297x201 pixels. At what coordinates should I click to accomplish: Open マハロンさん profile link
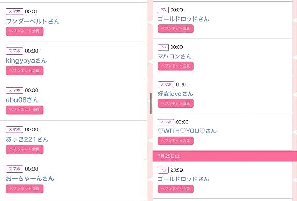(174, 56)
